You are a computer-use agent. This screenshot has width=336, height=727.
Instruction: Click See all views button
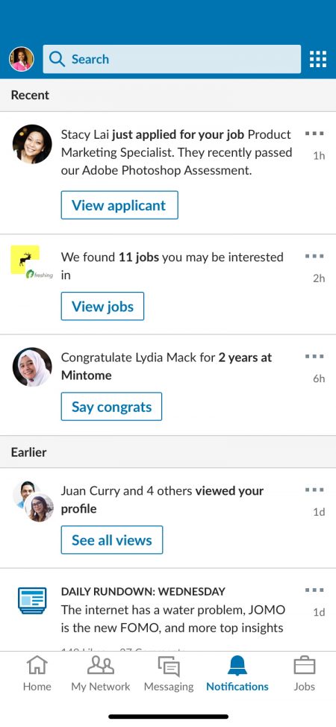point(112,540)
